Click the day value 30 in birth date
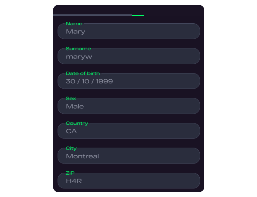The height and width of the screenshot is (197, 257). coord(71,81)
